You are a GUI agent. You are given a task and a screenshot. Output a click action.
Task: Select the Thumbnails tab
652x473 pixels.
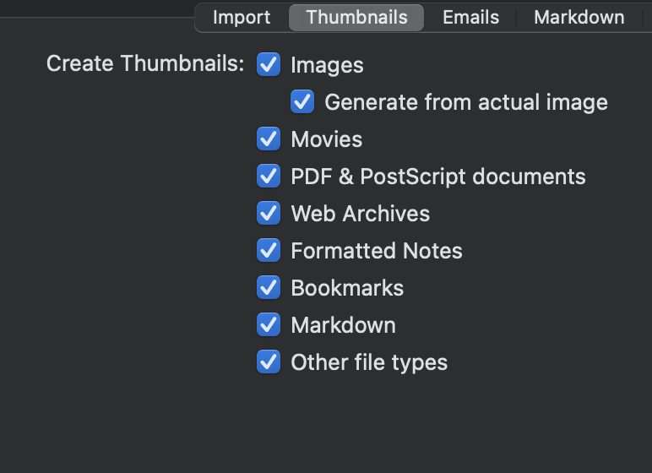[x=356, y=17]
